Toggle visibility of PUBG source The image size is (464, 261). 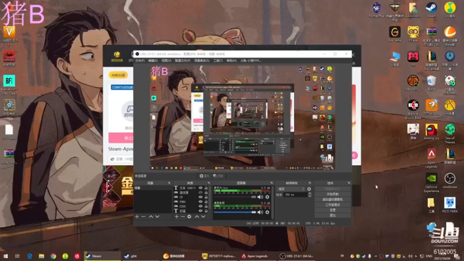pyautogui.click(x=201, y=202)
